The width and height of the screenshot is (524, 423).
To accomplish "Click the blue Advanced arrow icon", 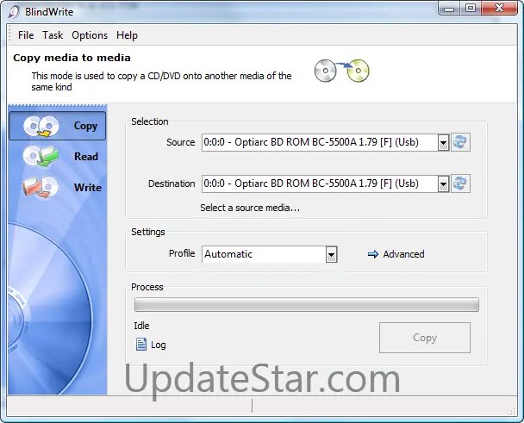I will (373, 254).
